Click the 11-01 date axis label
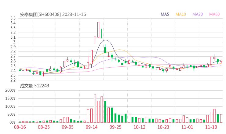Viewport: 226px width, 134px height. pos(187,127)
